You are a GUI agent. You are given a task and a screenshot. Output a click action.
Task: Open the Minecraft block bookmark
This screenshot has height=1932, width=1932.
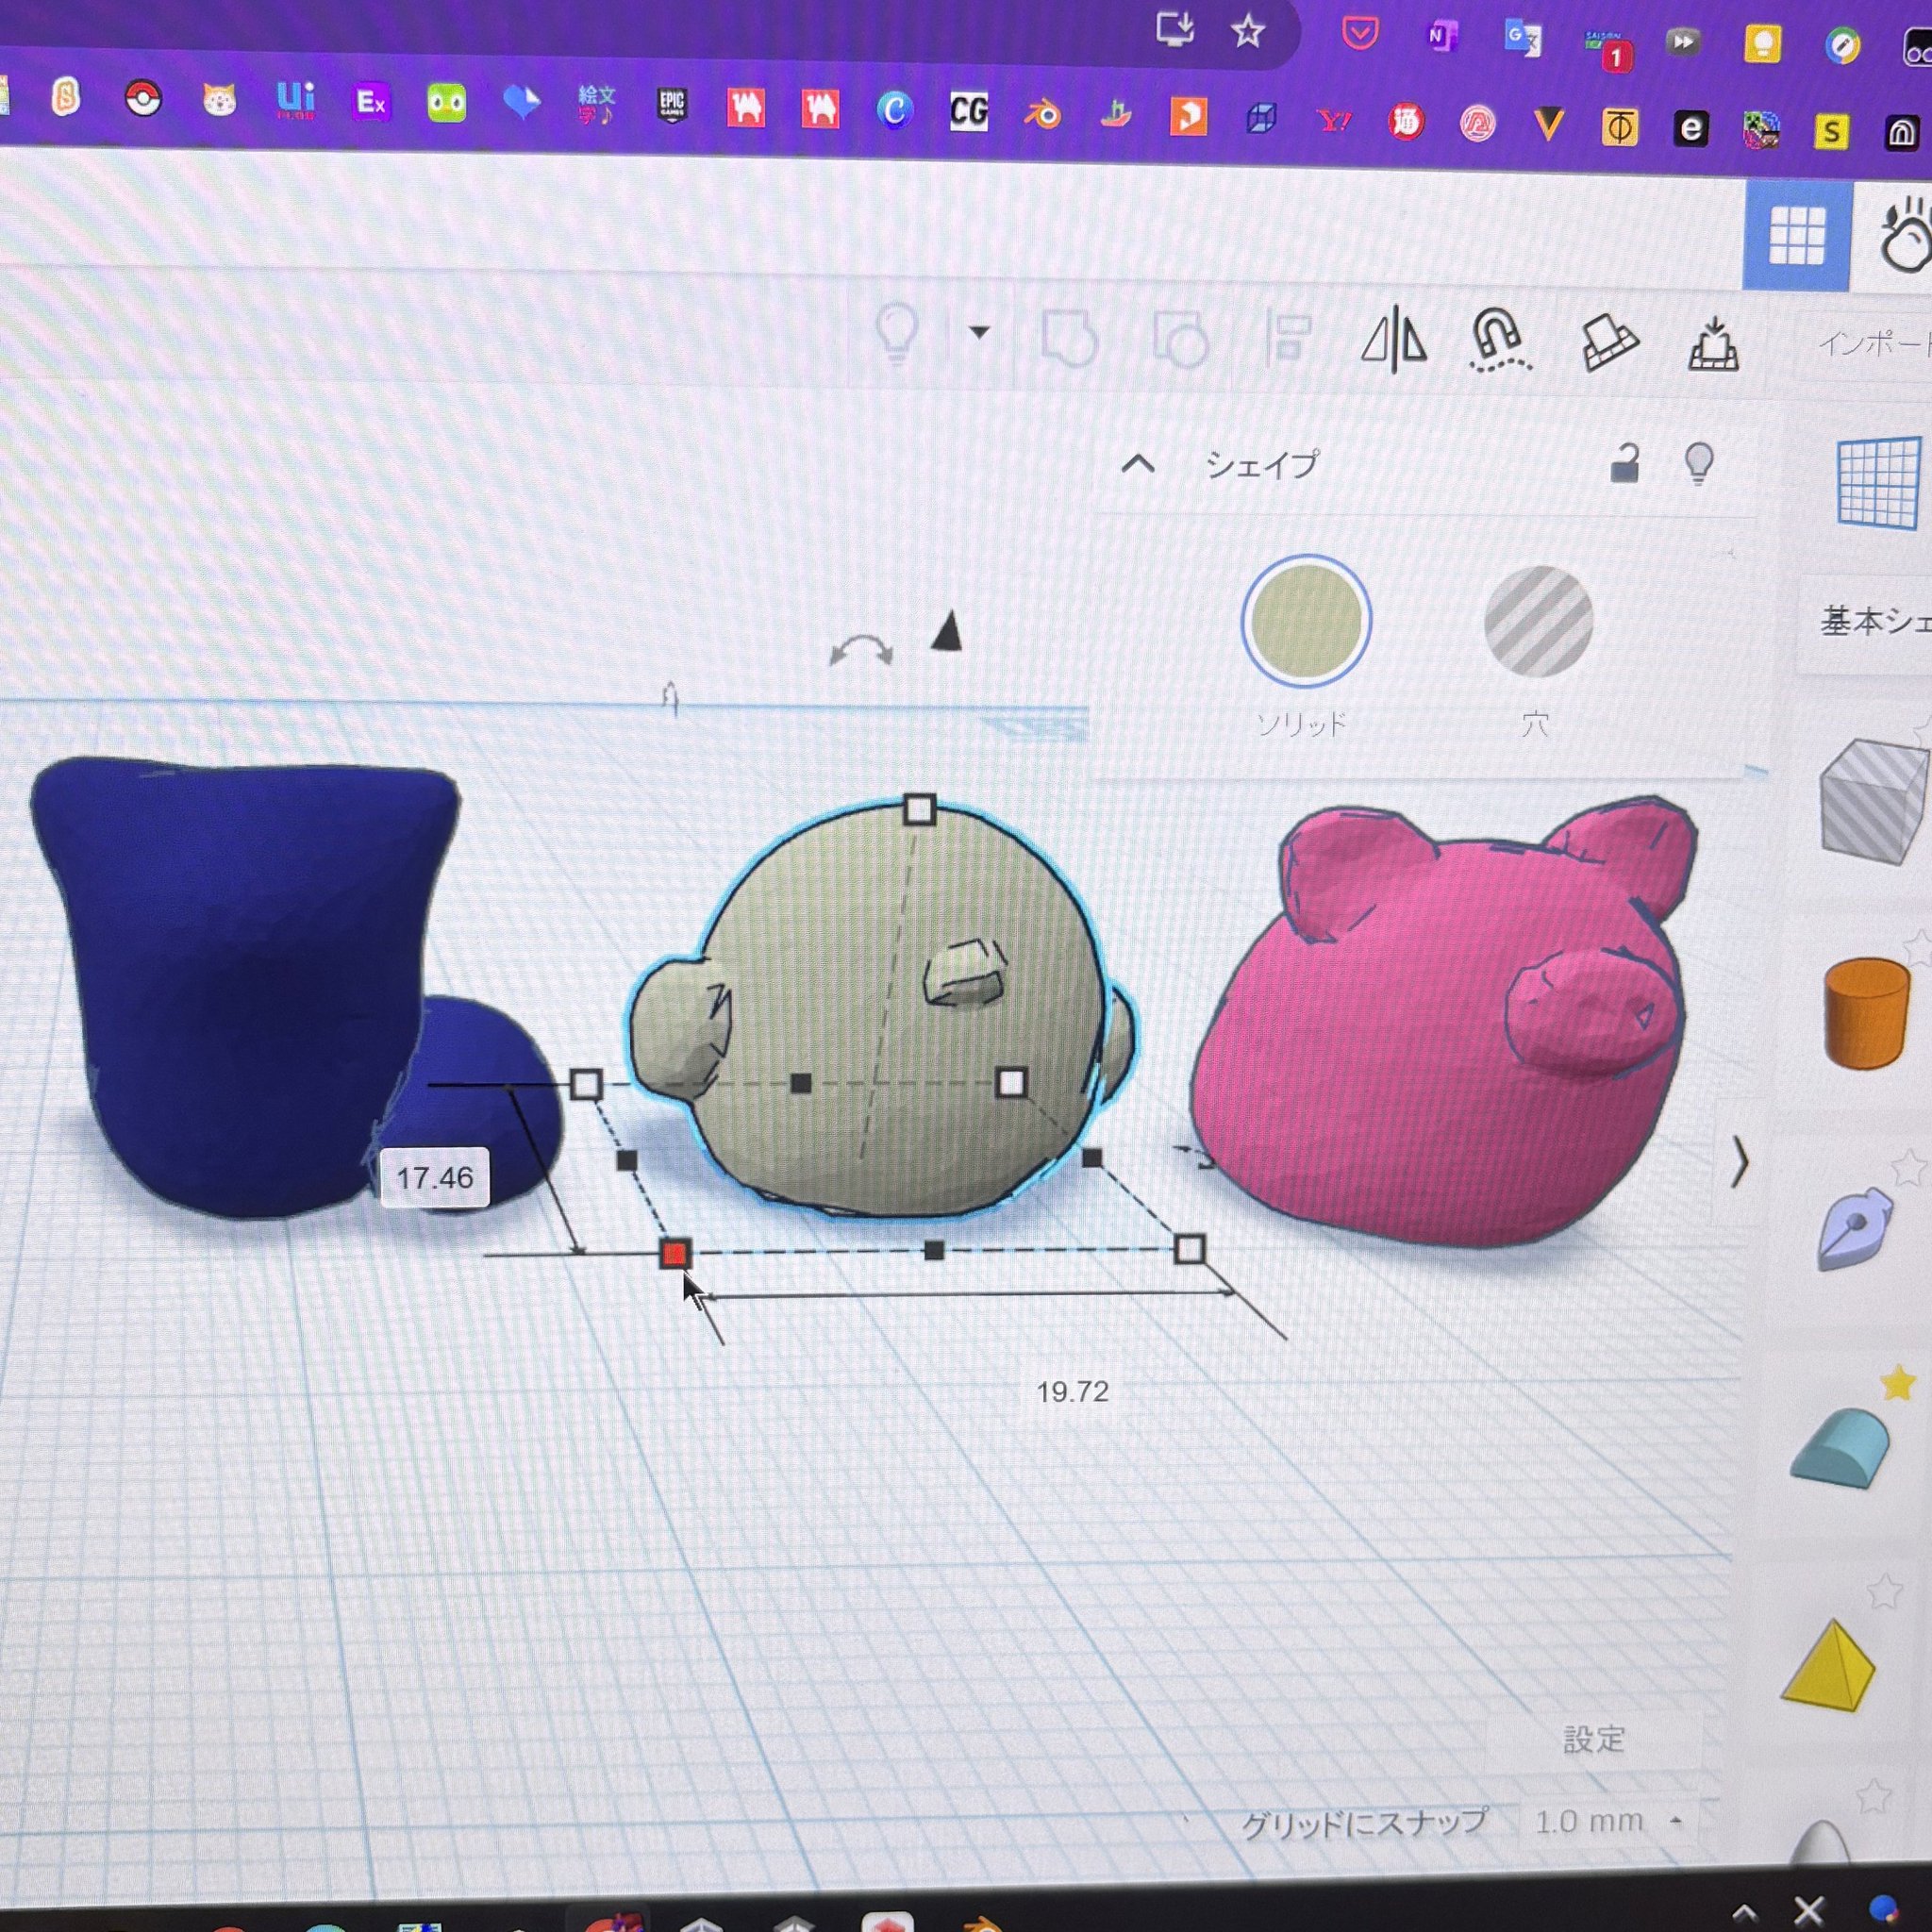click(x=1760, y=130)
